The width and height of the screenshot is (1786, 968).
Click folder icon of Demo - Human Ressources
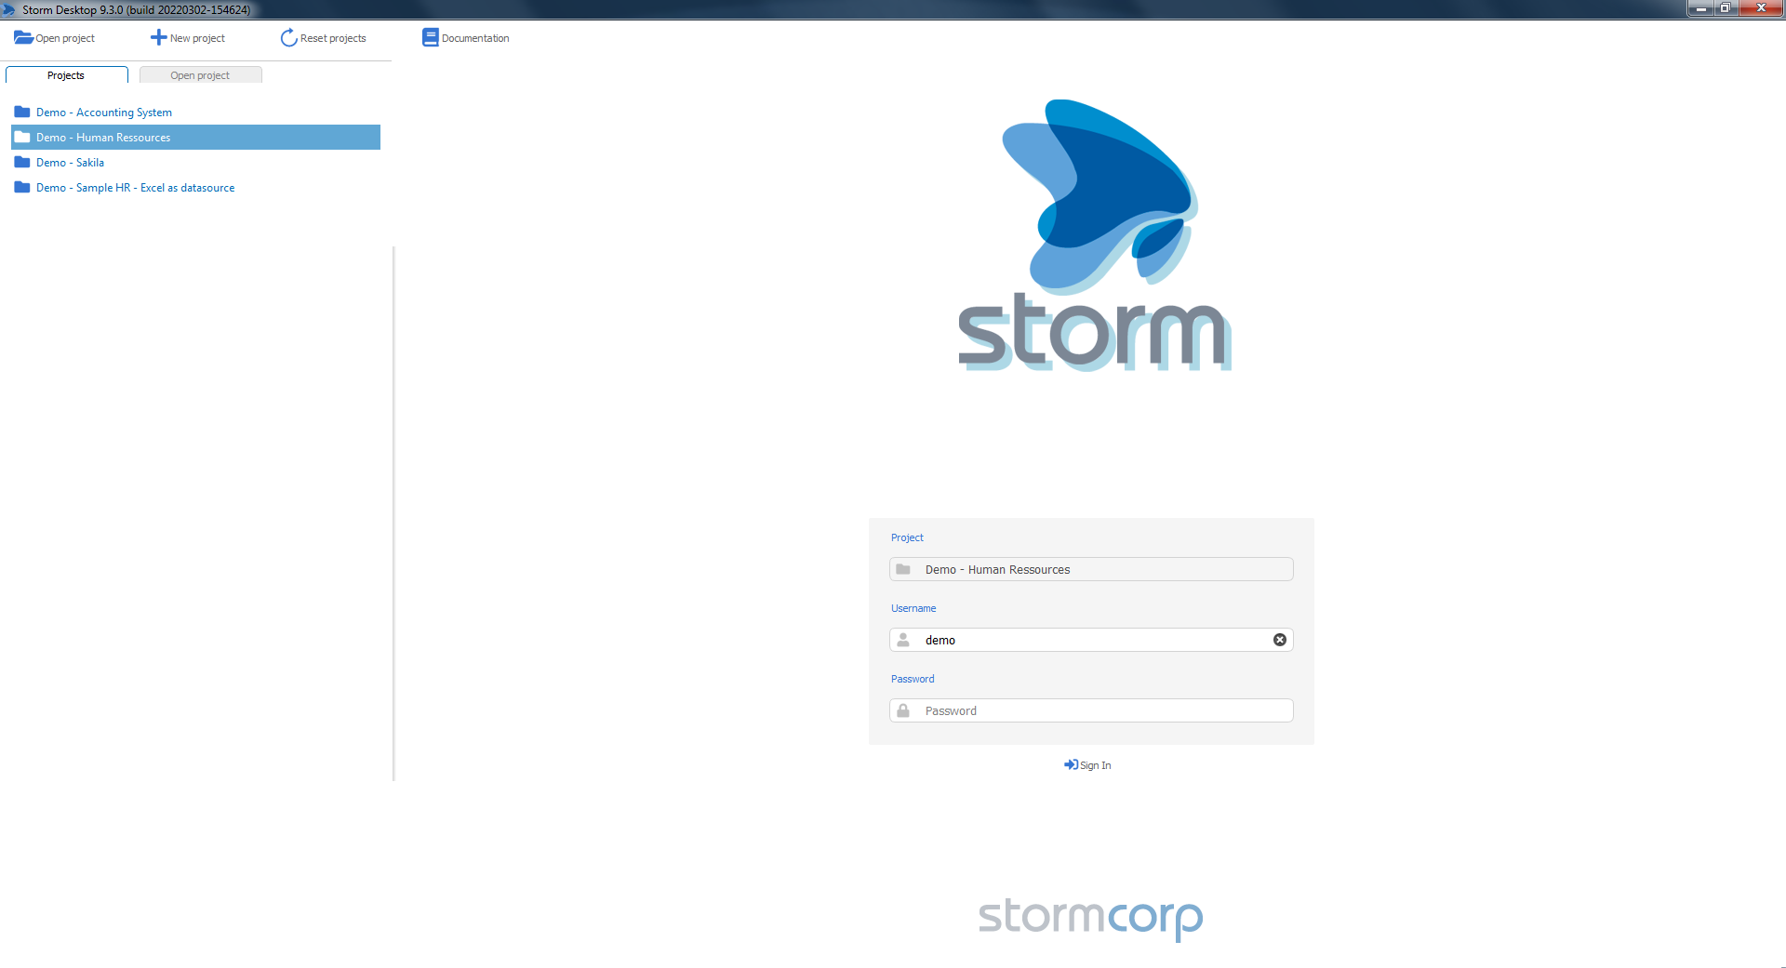(22, 137)
